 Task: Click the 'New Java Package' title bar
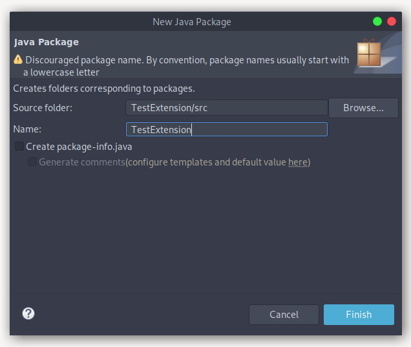(x=191, y=22)
